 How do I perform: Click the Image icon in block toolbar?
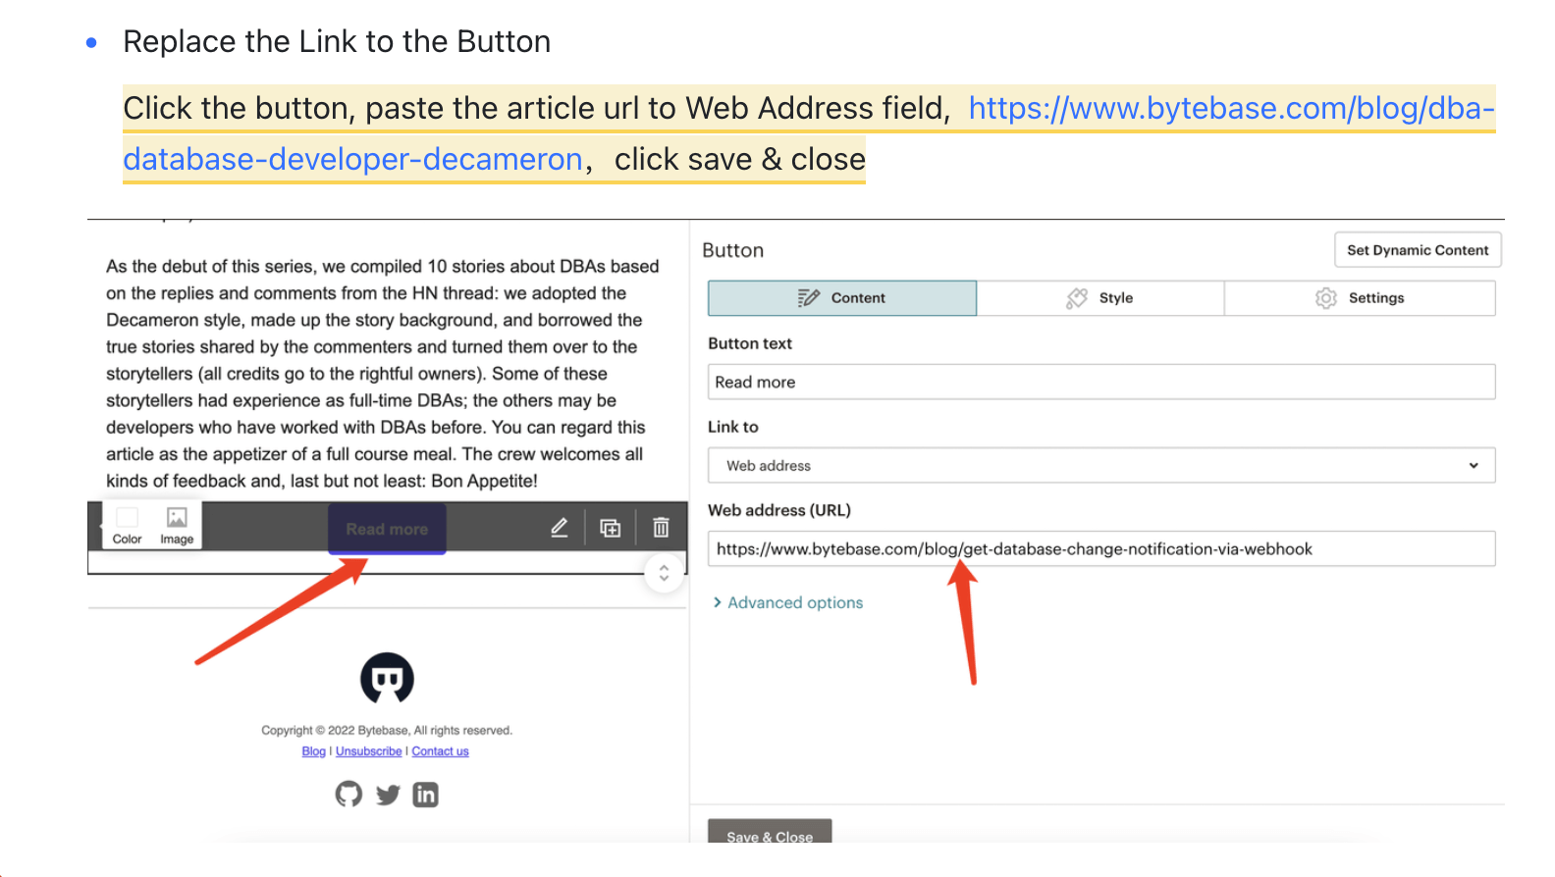pyautogui.click(x=177, y=526)
